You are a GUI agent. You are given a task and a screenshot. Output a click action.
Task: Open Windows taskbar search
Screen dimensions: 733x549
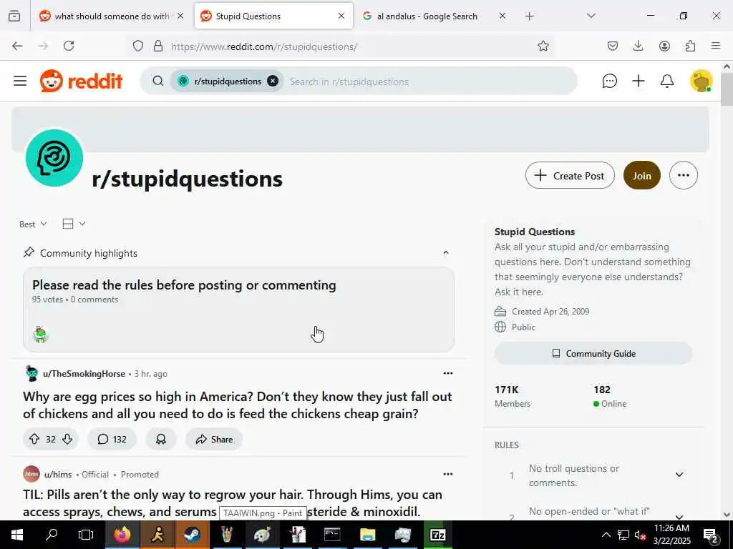[x=52, y=535]
